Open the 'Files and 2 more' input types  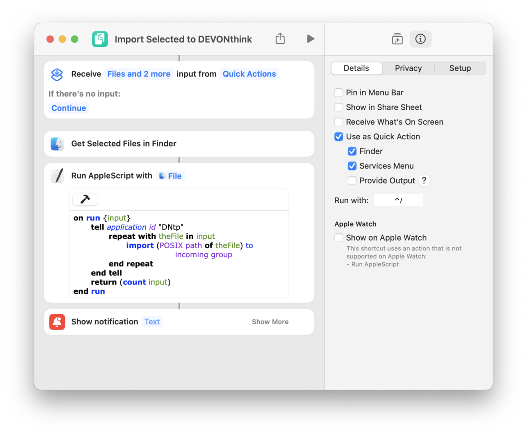(139, 74)
